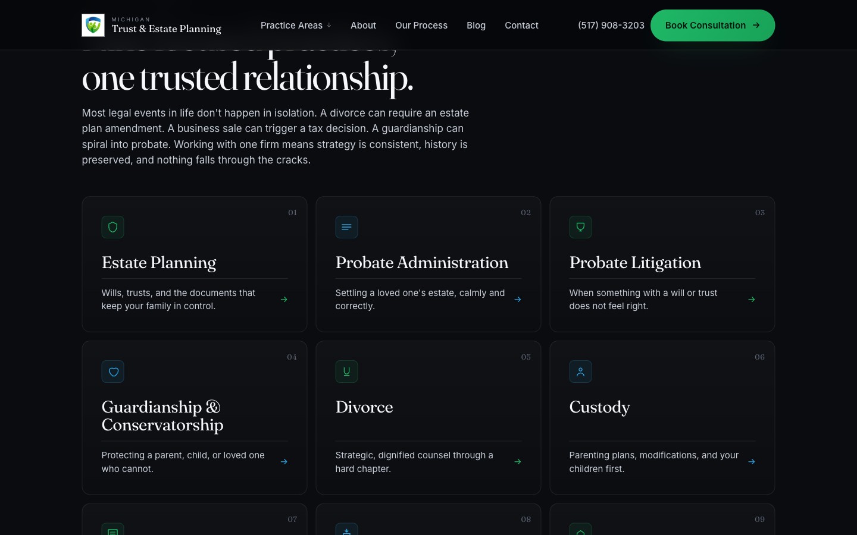Click the card number 06 label
Image resolution: width=857 pixels, height=535 pixels.
[x=760, y=357]
